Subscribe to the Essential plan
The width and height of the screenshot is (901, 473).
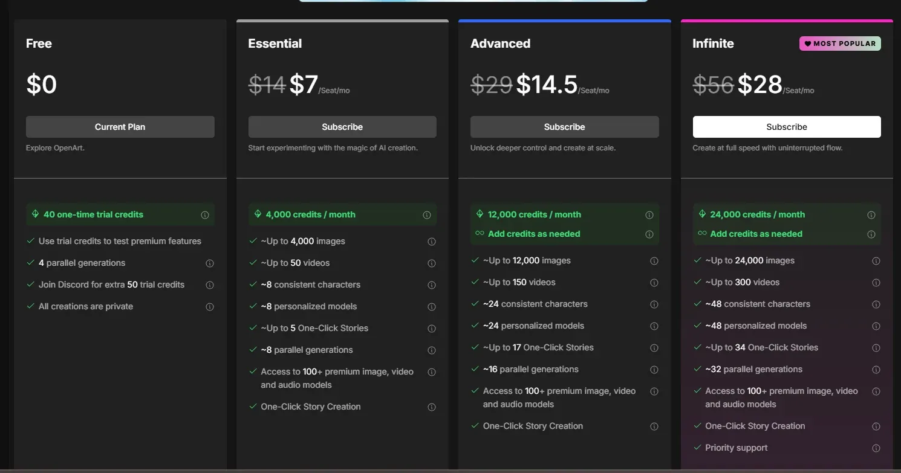click(x=342, y=127)
